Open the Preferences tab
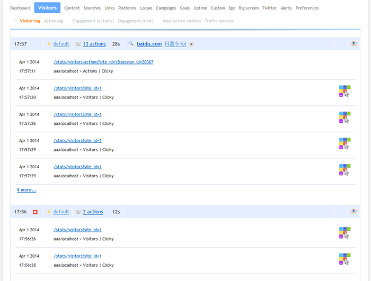 [307, 8]
